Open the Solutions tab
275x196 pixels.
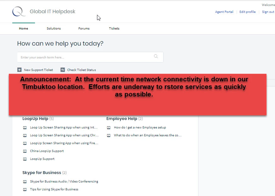point(54,28)
